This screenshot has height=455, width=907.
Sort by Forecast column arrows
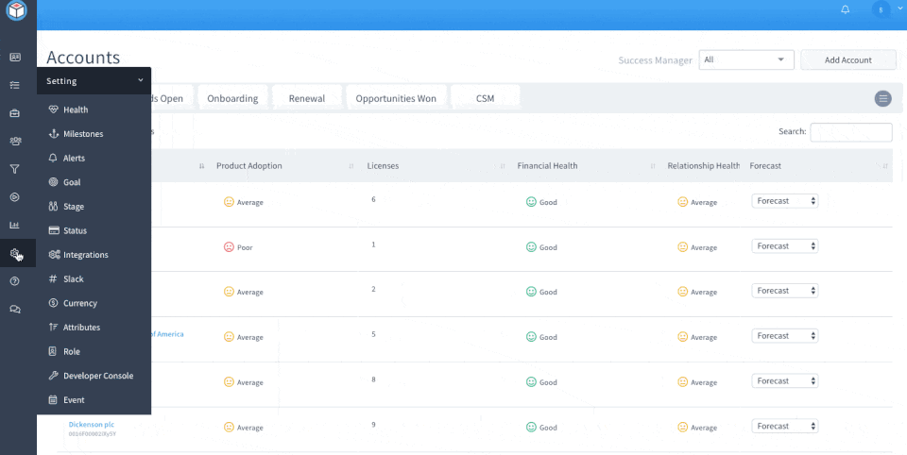(x=885, y=166)
